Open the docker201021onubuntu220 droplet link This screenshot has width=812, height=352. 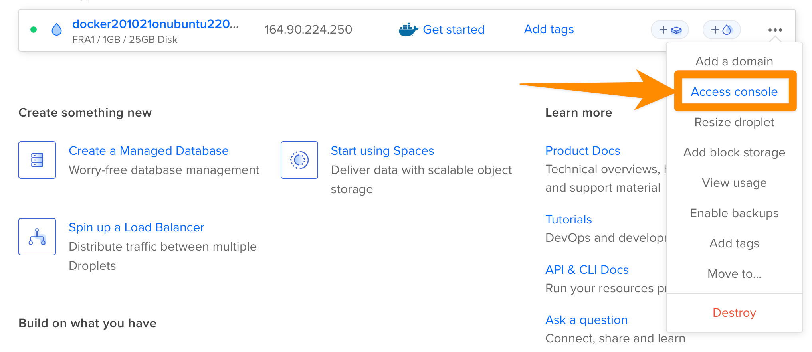[155, 24]
